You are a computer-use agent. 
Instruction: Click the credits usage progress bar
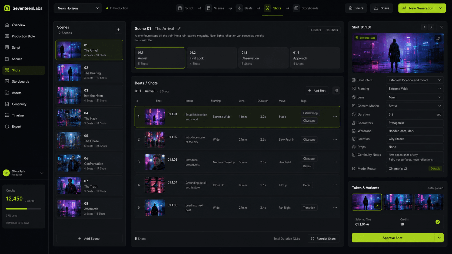24,209
